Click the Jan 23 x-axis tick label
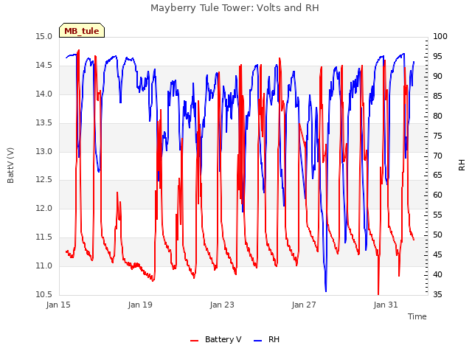472x354 pixels. pos(222,305)
